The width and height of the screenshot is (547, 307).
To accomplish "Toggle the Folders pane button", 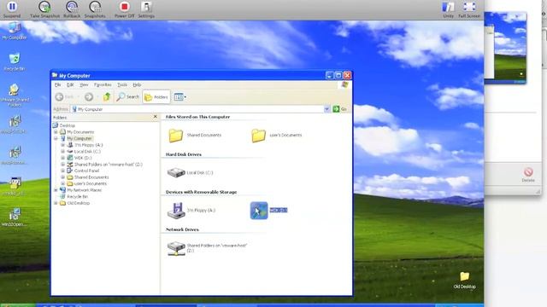I will click(x=156, y=96).
